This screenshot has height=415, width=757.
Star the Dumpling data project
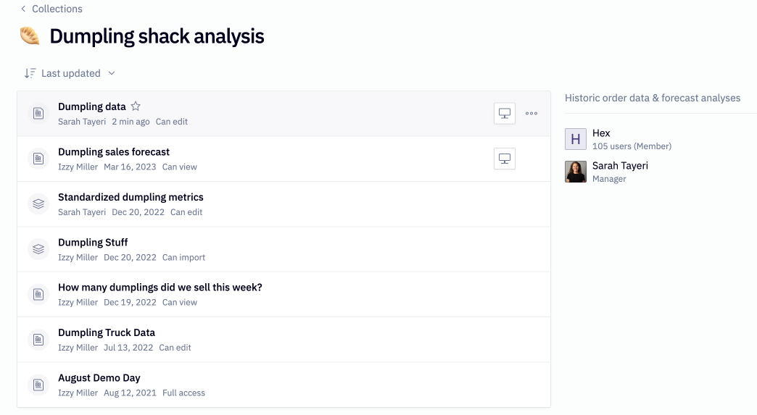pyautogui.click(x=136, y=106)
